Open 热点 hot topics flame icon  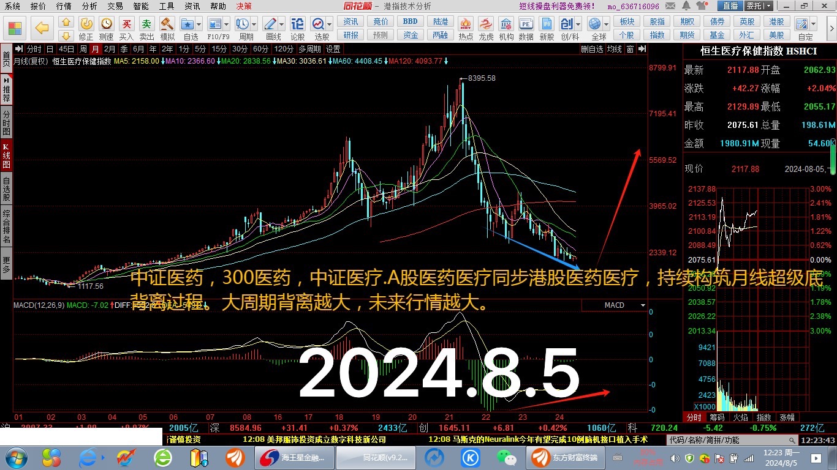click(466, 23)
